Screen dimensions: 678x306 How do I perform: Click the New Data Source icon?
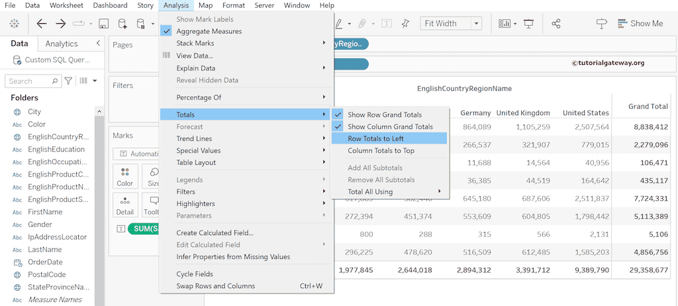(122, 24)
